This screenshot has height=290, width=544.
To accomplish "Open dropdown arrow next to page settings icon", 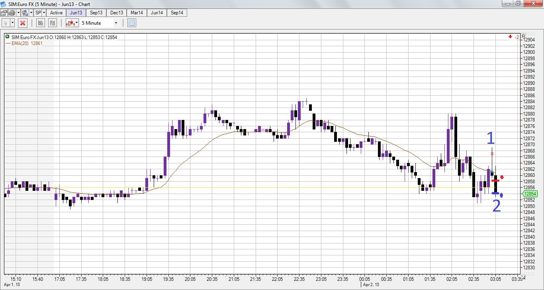I will click(31, 13).
